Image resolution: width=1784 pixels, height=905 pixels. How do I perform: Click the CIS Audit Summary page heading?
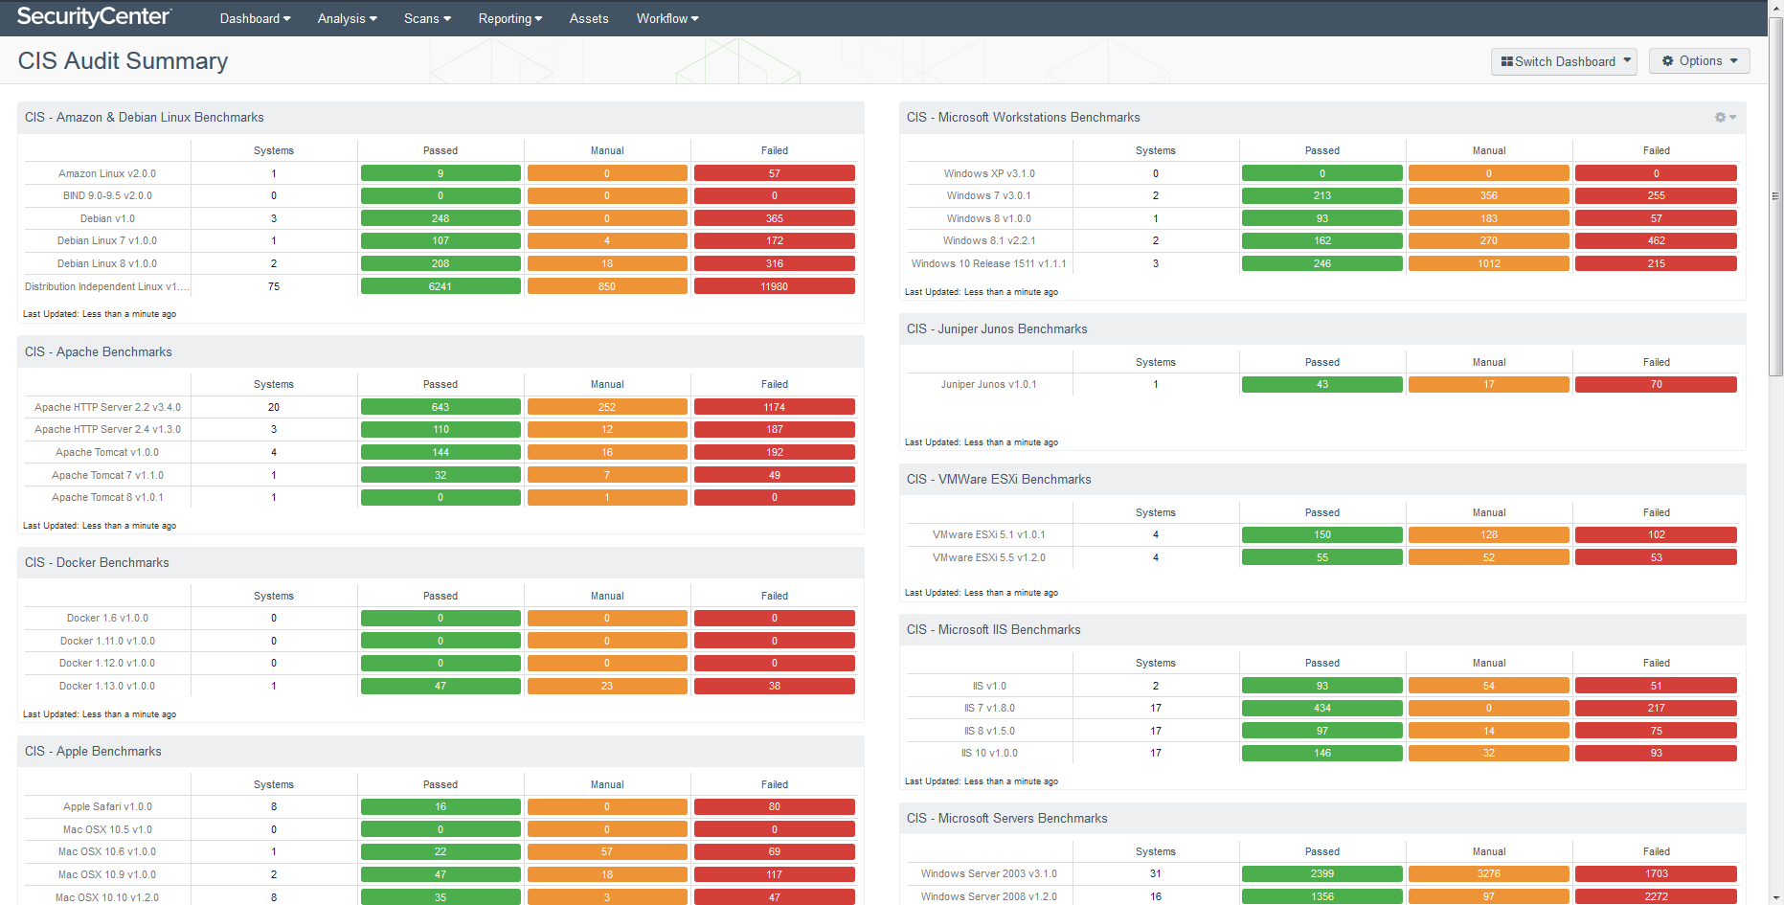click(123, 61)
